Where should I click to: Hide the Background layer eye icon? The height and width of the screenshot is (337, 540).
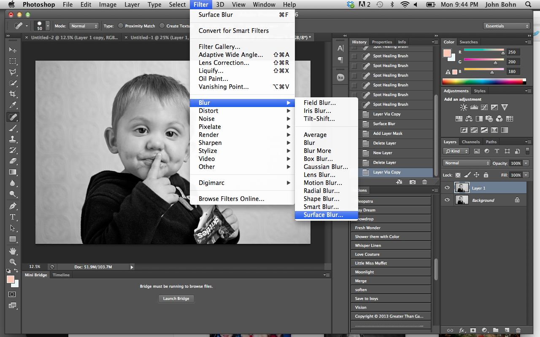pyautogui.click(x=447, y=200)
